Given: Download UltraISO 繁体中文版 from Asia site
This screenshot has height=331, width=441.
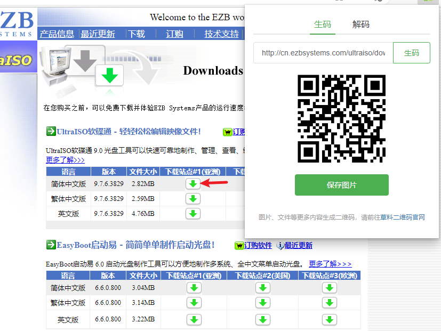Looking at the screenshot, I should [x=193, y=198].
